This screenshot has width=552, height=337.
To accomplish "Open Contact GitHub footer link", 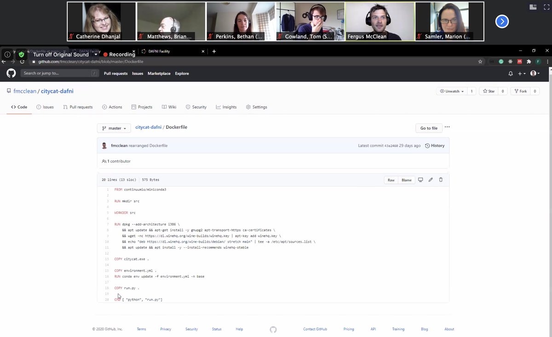I will [315, 329].
